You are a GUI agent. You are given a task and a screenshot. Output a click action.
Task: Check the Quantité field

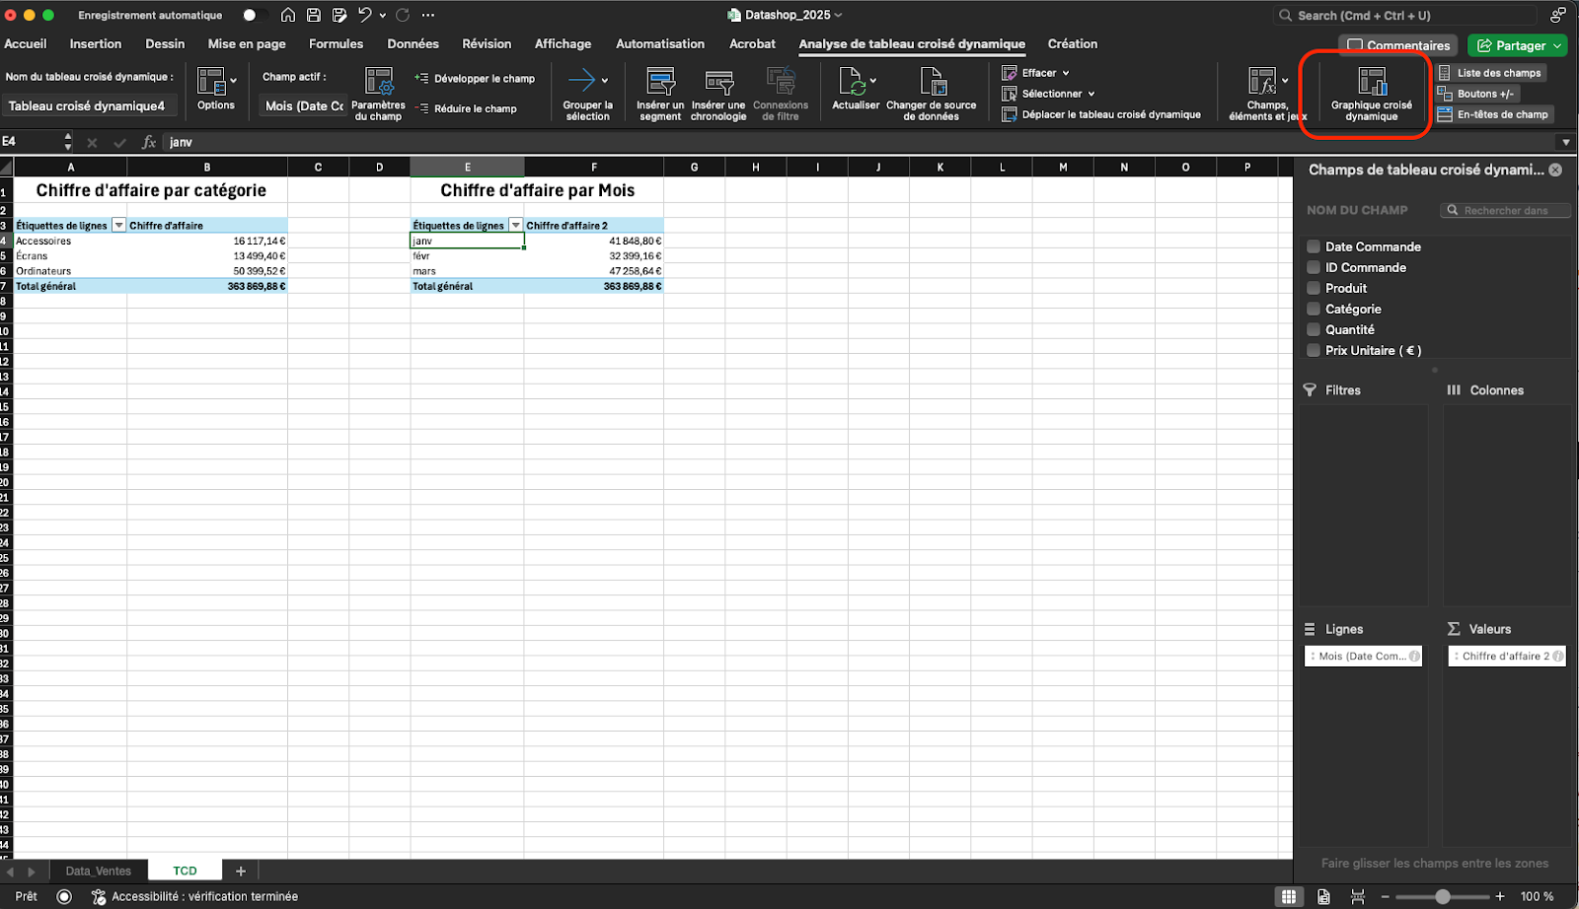[x=1314, y=329]
